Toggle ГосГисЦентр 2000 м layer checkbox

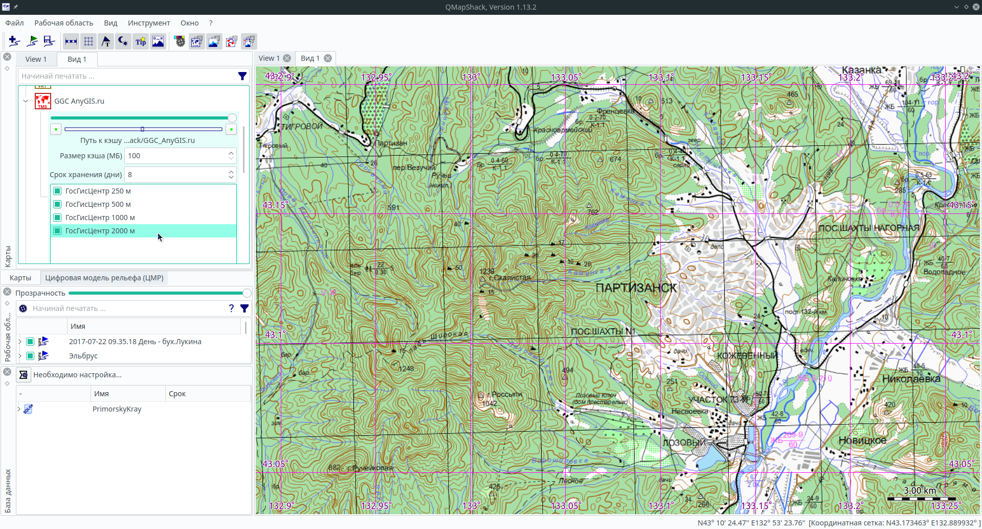coord(57,231)
